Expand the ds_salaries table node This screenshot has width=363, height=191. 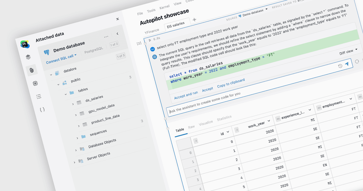point(73,104)
